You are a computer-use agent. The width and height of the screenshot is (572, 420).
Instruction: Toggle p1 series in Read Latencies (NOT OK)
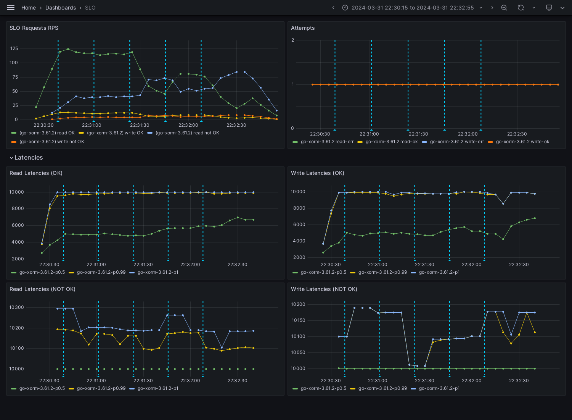pyautogui.click(x=158, y=388)
